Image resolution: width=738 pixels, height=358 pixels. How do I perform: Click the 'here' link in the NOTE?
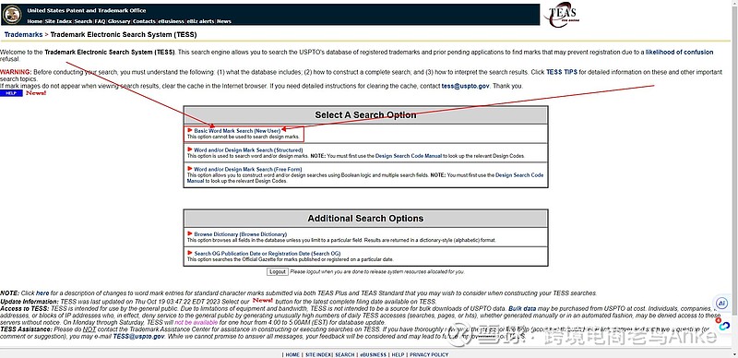point(42,293)
